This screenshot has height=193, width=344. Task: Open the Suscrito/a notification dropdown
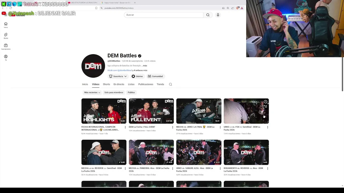point(118,76)
